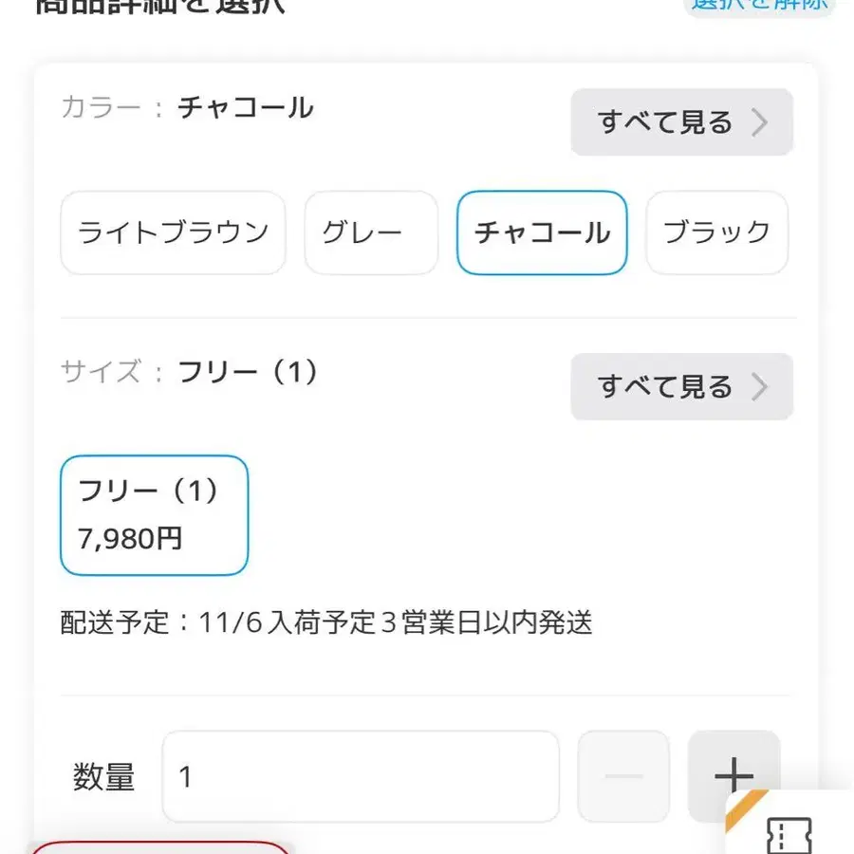This screenshot has height=854, width=854.
Task: Open the coupon ticket icon
Action: pyautogui.click(x=790, y=835)
